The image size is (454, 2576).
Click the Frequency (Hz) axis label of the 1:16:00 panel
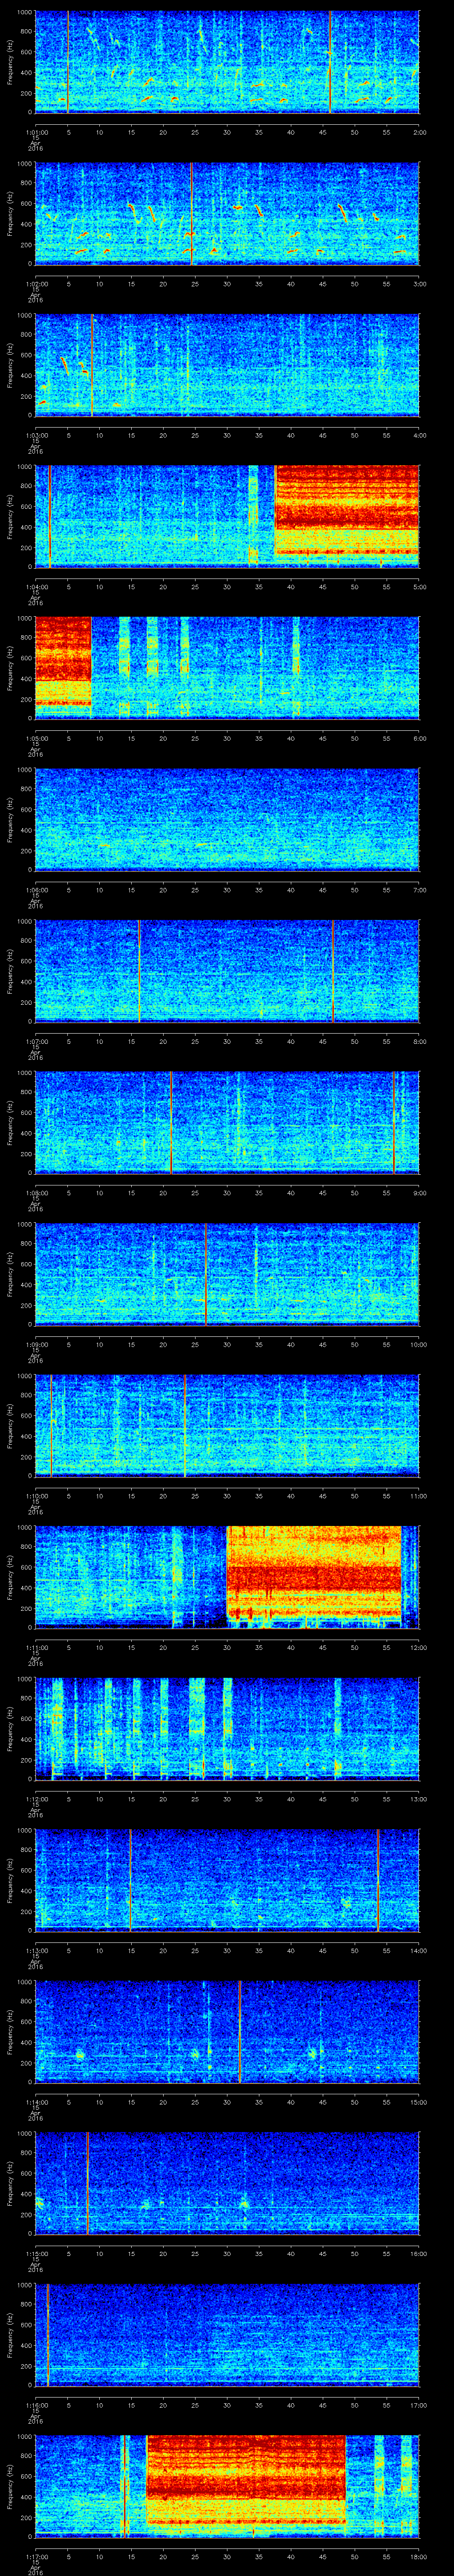(x=10, y=2334)
